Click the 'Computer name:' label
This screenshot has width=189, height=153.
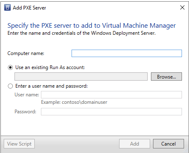point(26,53)
